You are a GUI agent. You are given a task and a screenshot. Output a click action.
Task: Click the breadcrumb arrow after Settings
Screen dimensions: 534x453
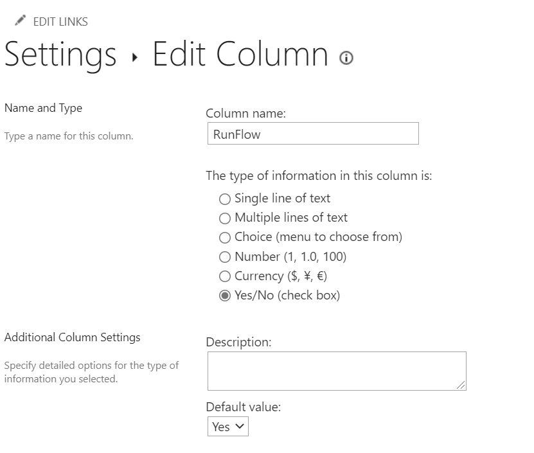click(x=134, y=58)
